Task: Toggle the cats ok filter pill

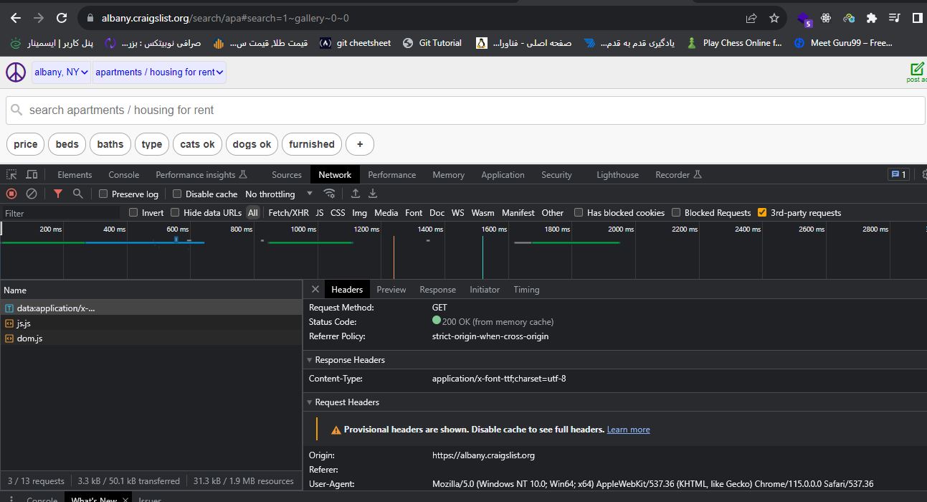Action: [x=198, y=144]
